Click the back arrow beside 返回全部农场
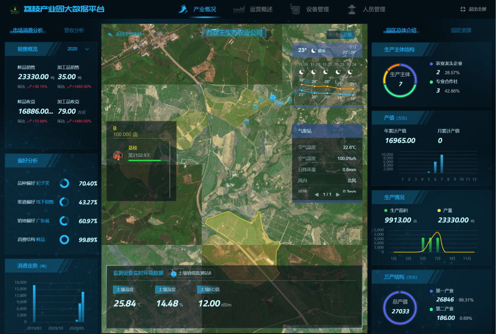 [110, 34]
